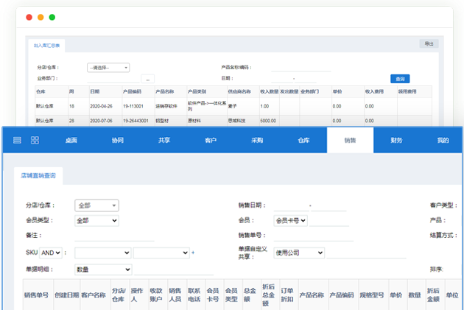
Task: Open '--请选择--' warehouse dropdown in upper window
Action: pos(108,68)
